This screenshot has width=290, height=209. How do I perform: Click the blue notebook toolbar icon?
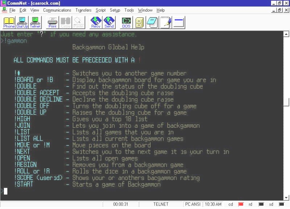152,22
